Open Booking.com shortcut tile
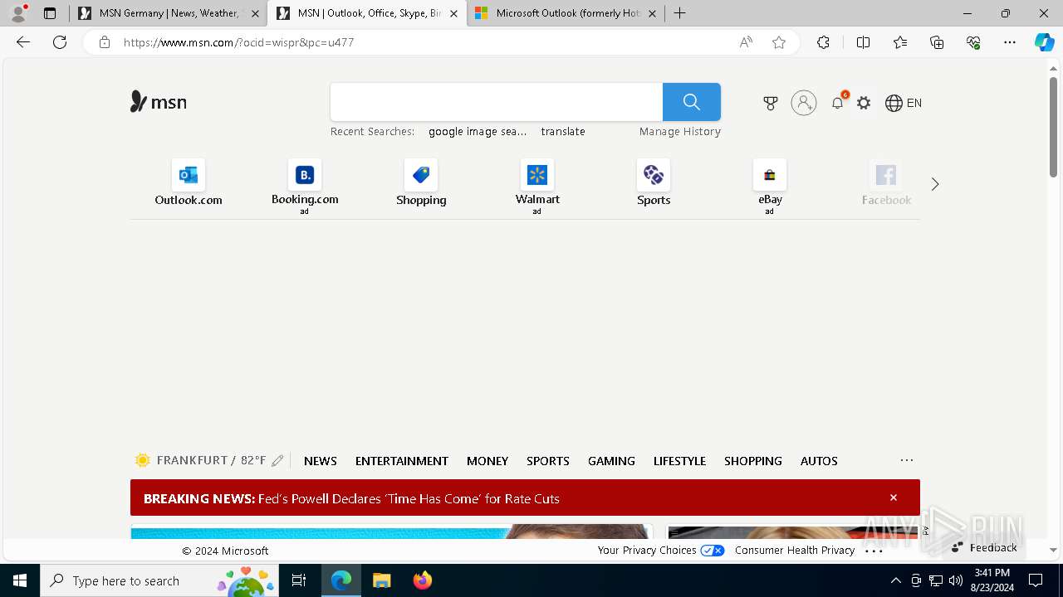 click(x=305, y=186)
